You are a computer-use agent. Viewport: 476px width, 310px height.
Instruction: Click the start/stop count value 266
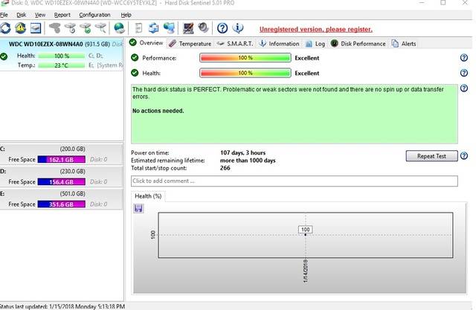pyautogui.click(x=225, y=168)
